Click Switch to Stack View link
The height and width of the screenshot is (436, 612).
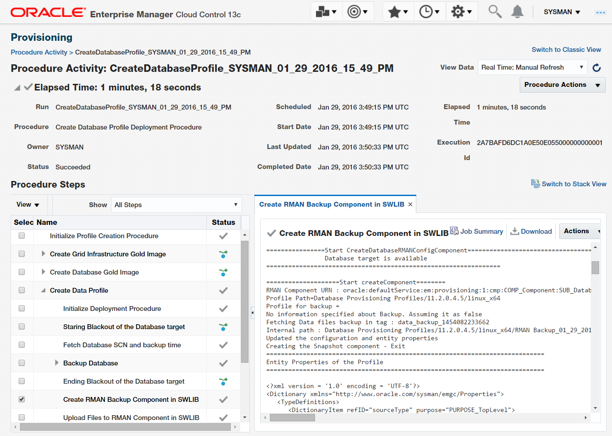[574, 184]
